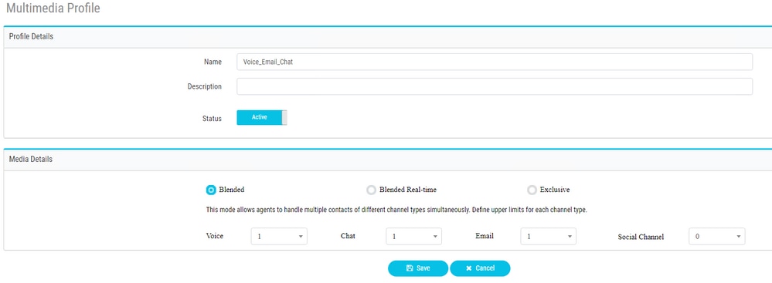Click the Description label
Image resolution: width=772 pixels, height=283 pixels.
[x=204, y=86]
